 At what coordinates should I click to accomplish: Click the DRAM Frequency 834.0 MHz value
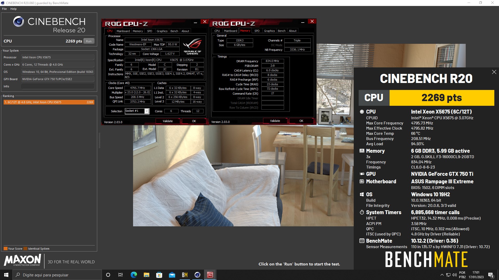[x=272, y=61]
